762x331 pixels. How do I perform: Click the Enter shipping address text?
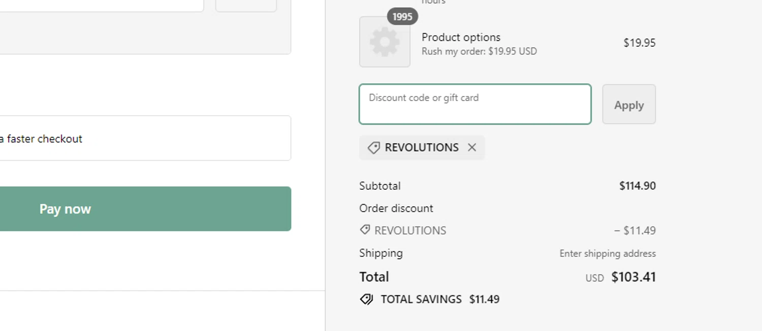tap(608, 253)
